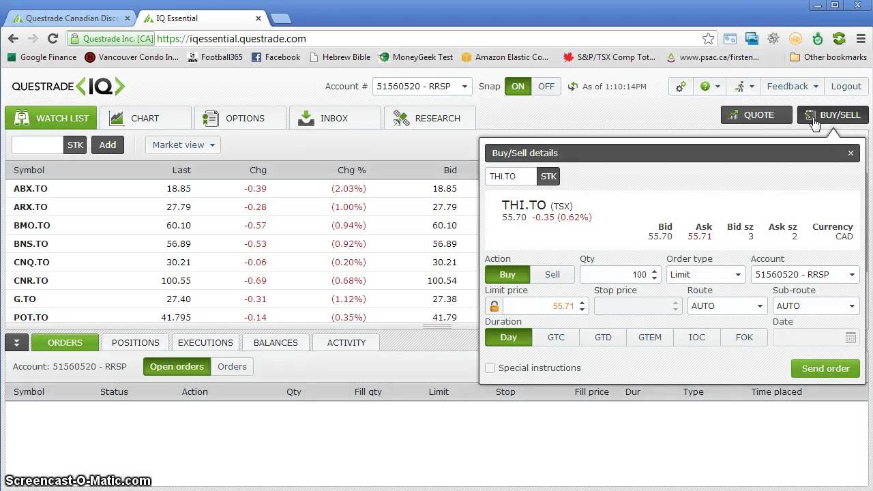Open the Facebook bookmark

276,57
